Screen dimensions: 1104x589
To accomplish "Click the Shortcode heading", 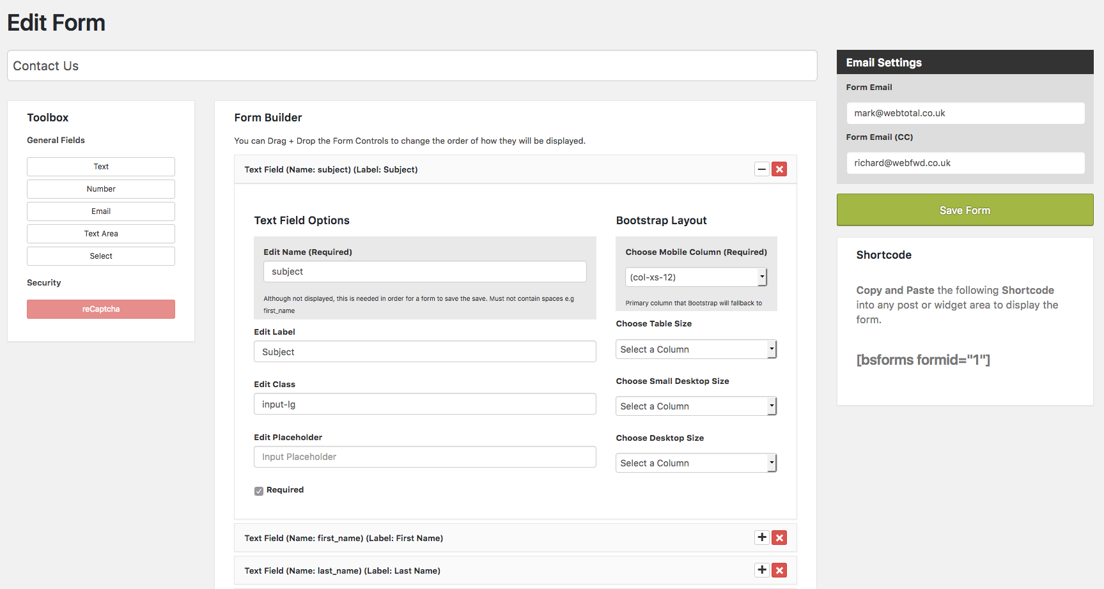I will coord(883,255).
